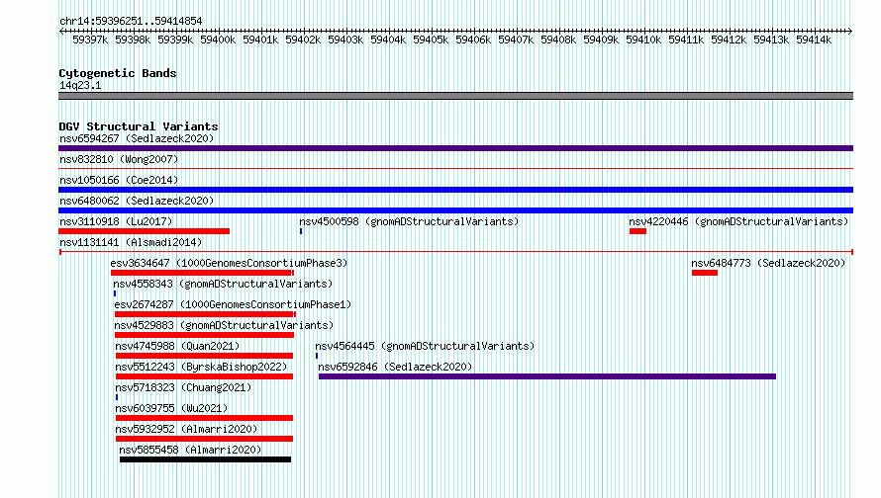Select the red nsv5512243 variant bar
Viewport: 881px width, 498px height.
pyautogui.click(x=205, y=376)
